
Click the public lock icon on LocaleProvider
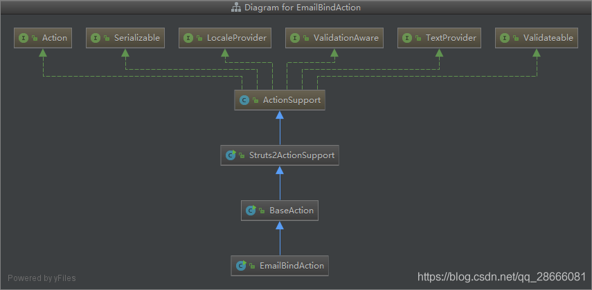coord(199,38)
